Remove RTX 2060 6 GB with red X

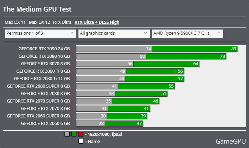[72, 124]
